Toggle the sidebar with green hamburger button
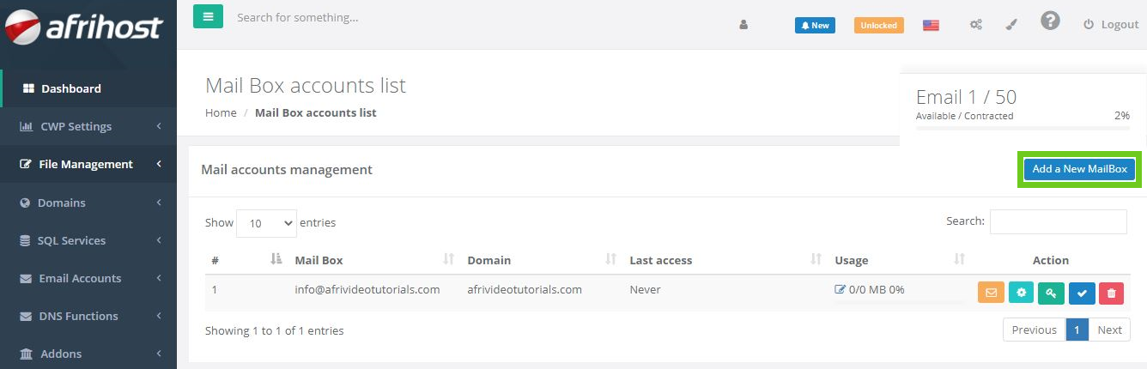The height and width of the screenshot is (369, 1147). (x=208, y=16)
